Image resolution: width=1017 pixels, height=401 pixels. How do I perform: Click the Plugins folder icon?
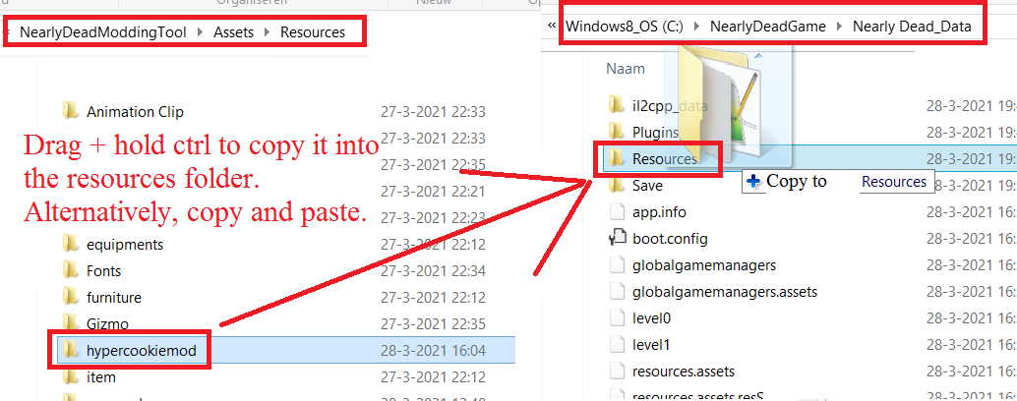point(617,132)
